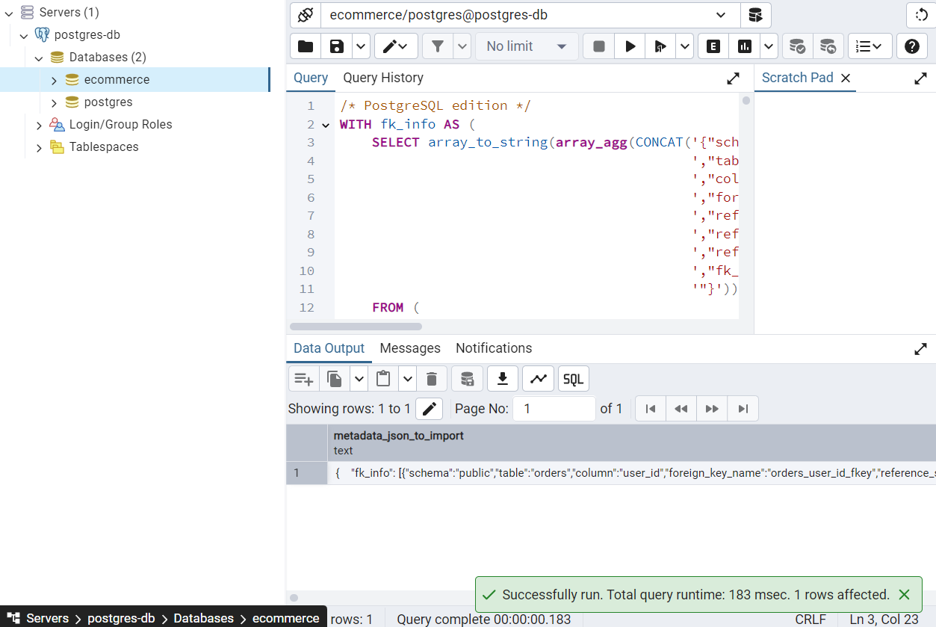Open the No limit dropdown
The width and height of the screenshot is (936, 627).
(x=527, y=46)
